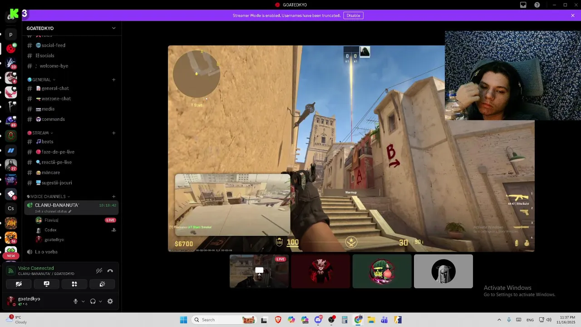This screenshot has width=581, height=327.
Task: Open the commands channel
Action: click(71, 119)
